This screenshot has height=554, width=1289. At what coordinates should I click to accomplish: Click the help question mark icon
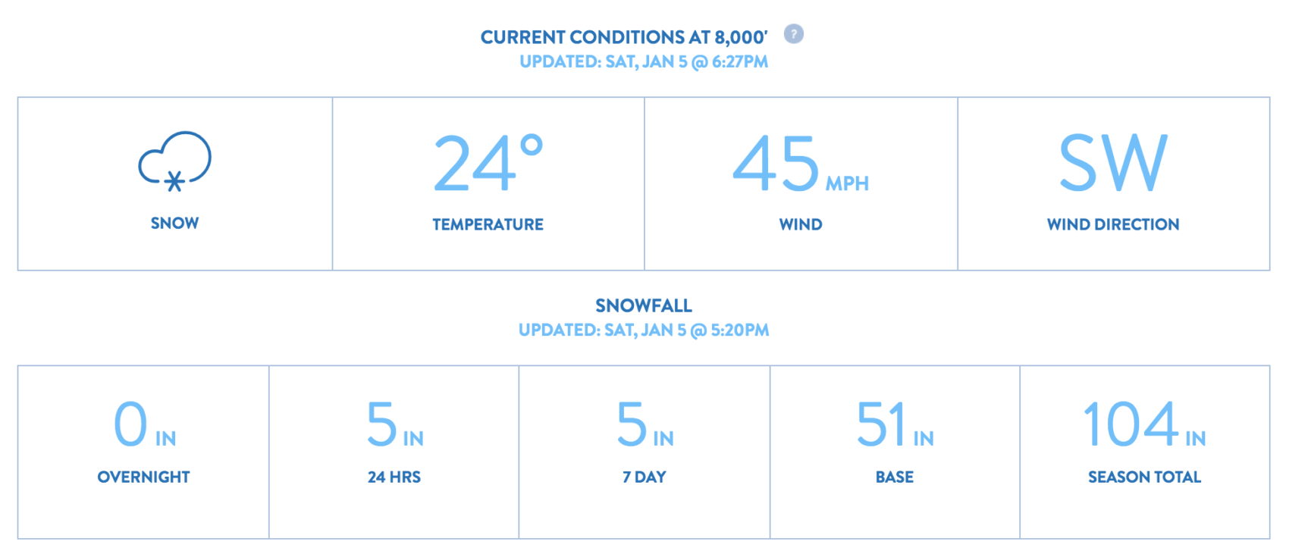tap(793, 34)
